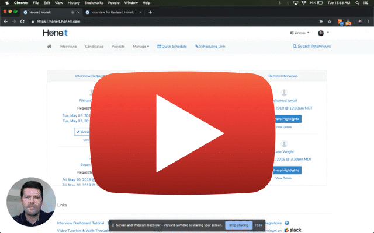
Task: Click Stop sharing in the recorder bar
Action: coord(239,225)
